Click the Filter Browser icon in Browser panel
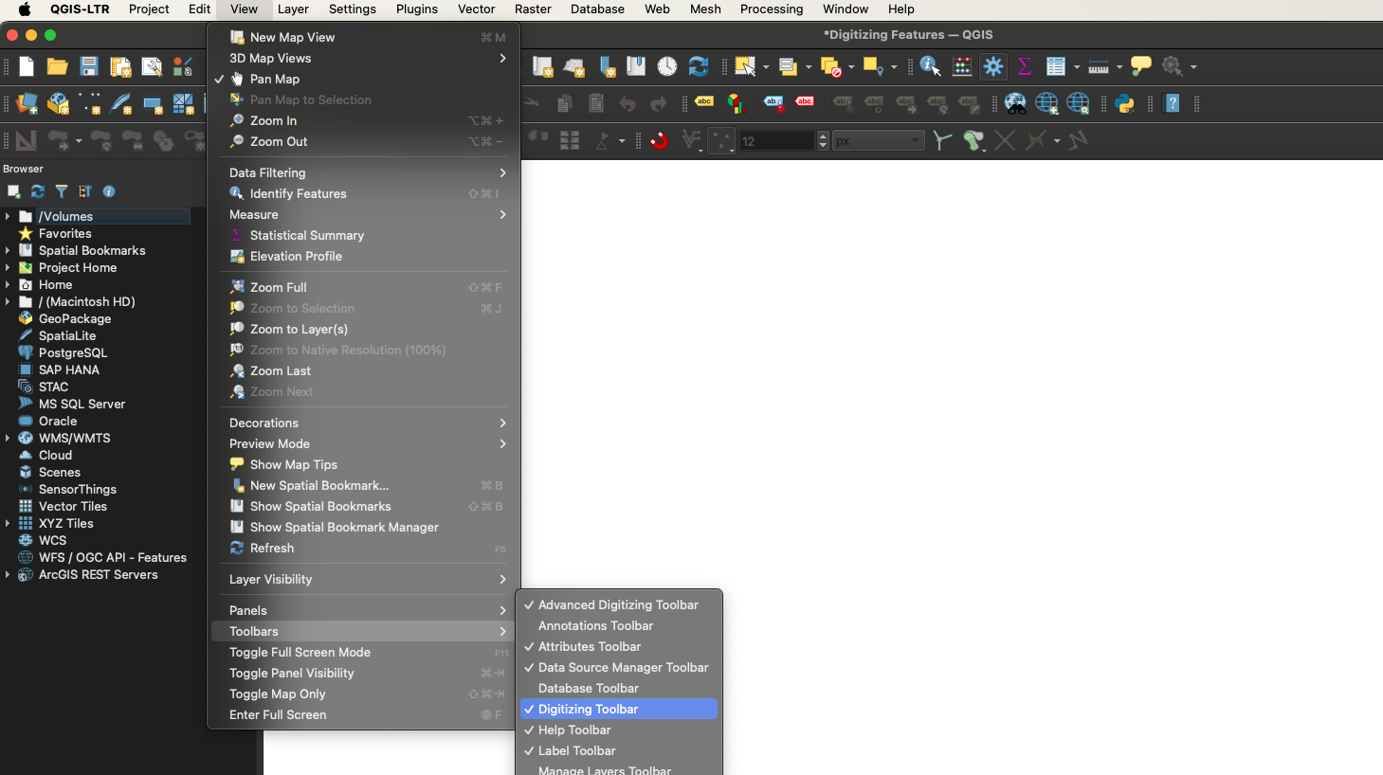This screenshot has width=1383, height=775. tap(61, 191)
